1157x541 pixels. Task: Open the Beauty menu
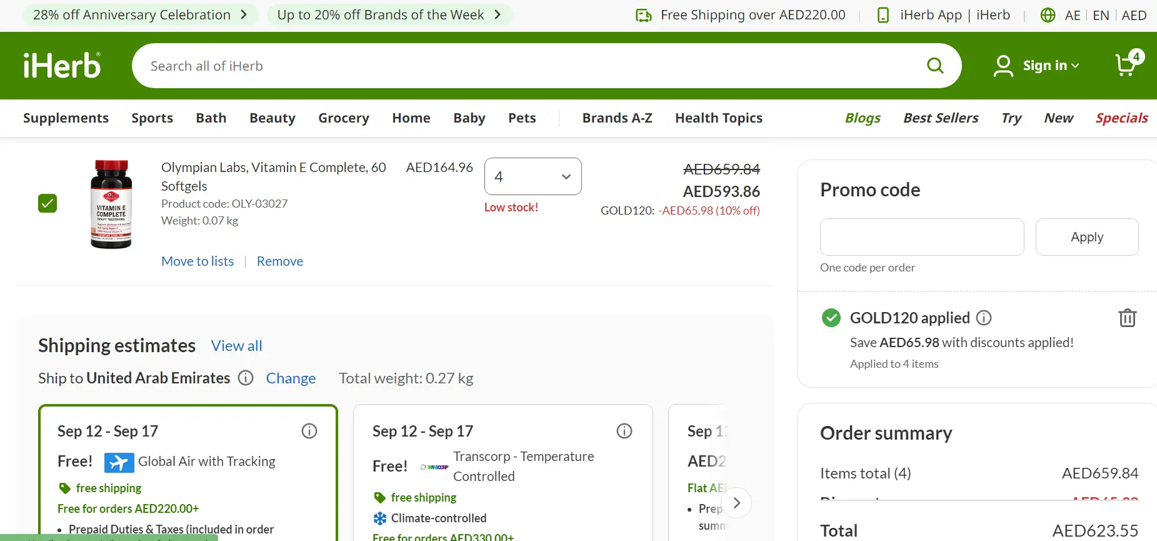tap(273, 118)
